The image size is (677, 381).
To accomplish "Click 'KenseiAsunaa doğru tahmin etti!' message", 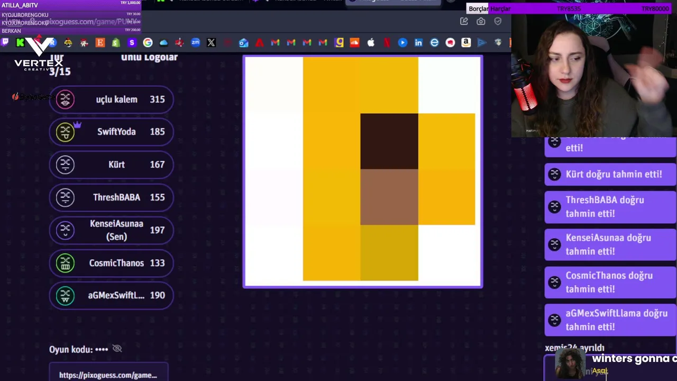I will click(610, 244).
